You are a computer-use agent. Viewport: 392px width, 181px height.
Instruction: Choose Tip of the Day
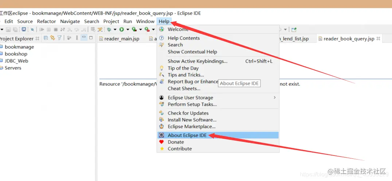click(x=218, y=68)
